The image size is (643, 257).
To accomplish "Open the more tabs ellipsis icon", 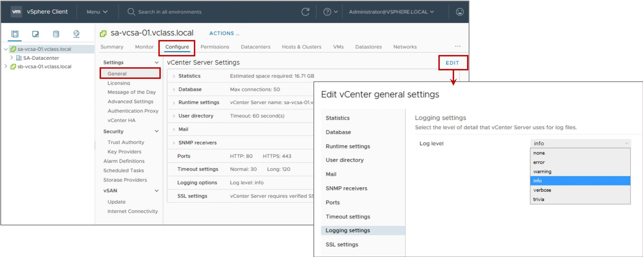I will pos(458,46).
